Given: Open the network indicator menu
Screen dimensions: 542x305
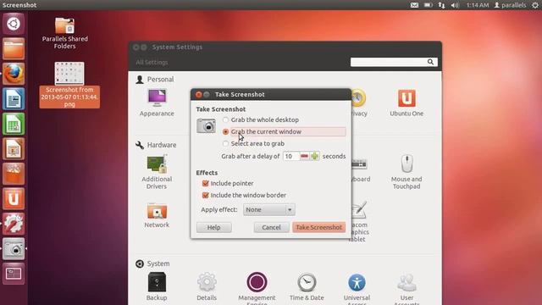Looking at the screenshot, I should pos(441,5).
